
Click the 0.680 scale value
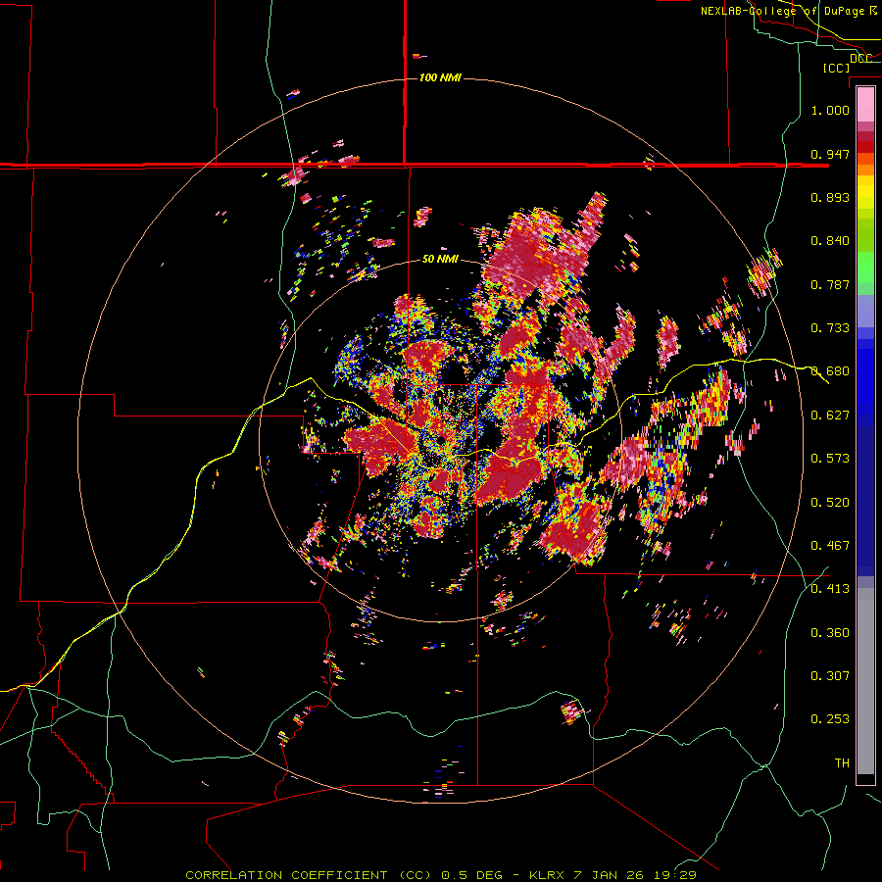(830, 371)
